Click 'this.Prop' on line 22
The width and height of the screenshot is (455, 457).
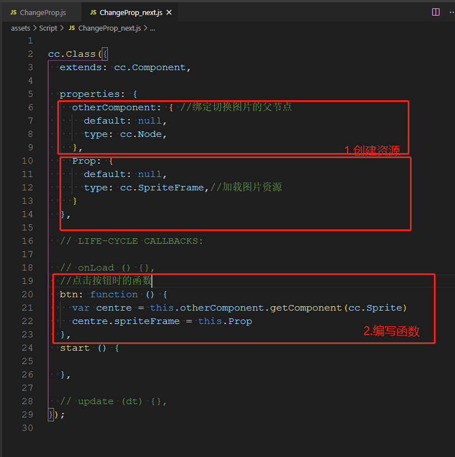[225, 321]
